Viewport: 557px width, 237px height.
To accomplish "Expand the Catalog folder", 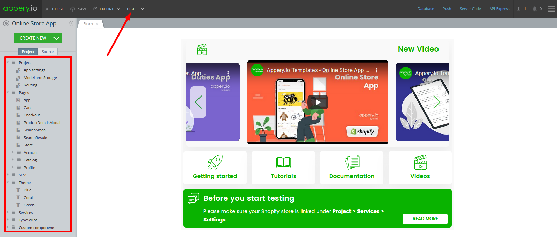I will (x=13, y=160).
